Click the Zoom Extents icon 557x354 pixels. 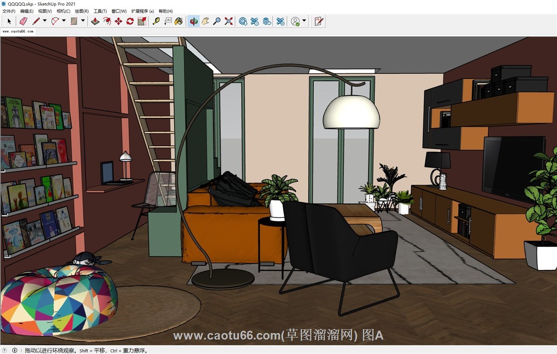(228, 21)
